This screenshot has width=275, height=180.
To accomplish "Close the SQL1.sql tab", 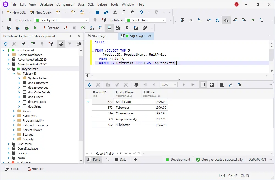I will tap(150, 36).
